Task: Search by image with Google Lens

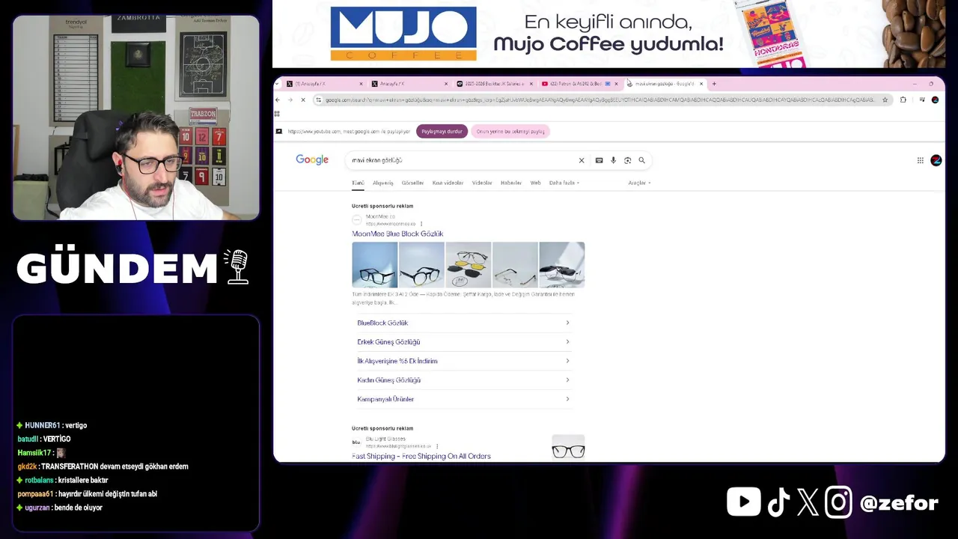Action: 627,160
